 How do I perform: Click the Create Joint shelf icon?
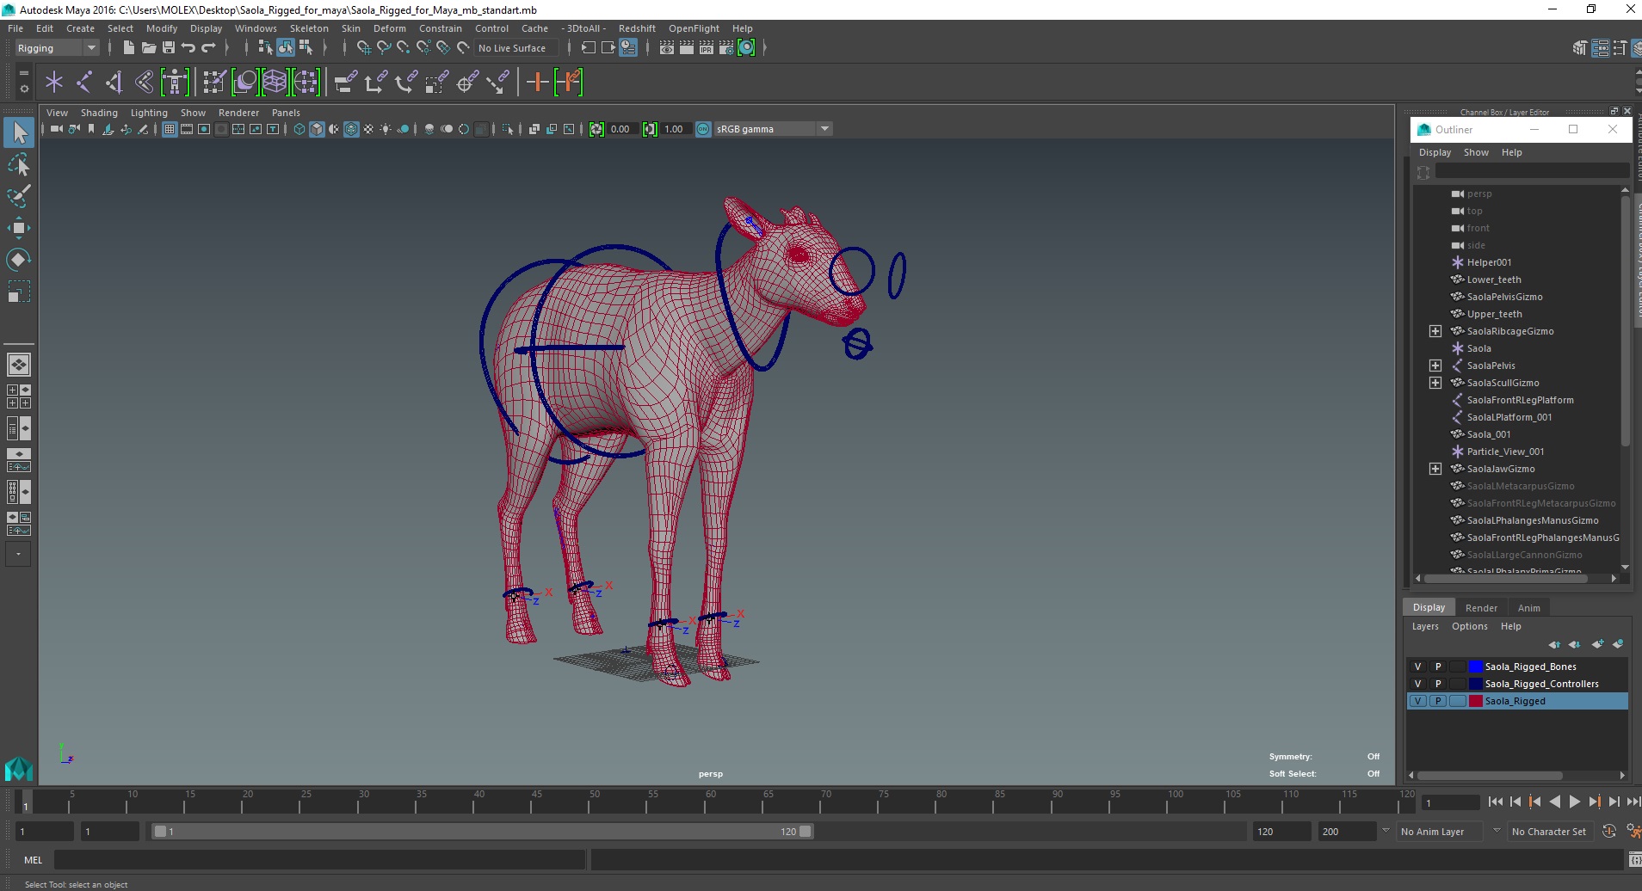[x=84, y=82]
